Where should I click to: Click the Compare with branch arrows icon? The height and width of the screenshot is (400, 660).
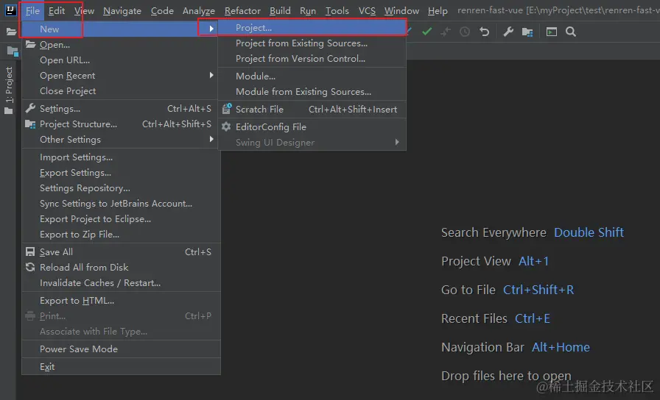[x=446, y=32]
